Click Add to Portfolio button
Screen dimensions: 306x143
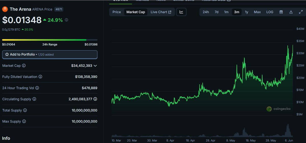[50, 55]
